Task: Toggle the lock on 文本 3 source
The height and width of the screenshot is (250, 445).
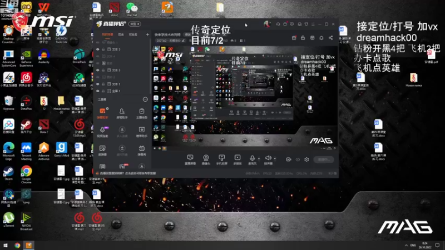Action: pyautogui.click(x=103, y=70)
